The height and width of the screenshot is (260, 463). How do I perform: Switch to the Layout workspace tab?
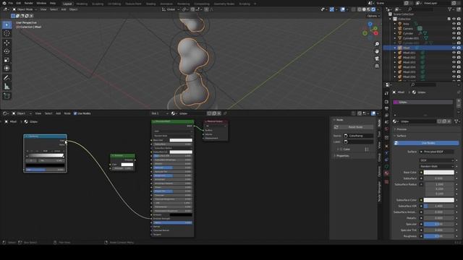[x=67, y=4]
